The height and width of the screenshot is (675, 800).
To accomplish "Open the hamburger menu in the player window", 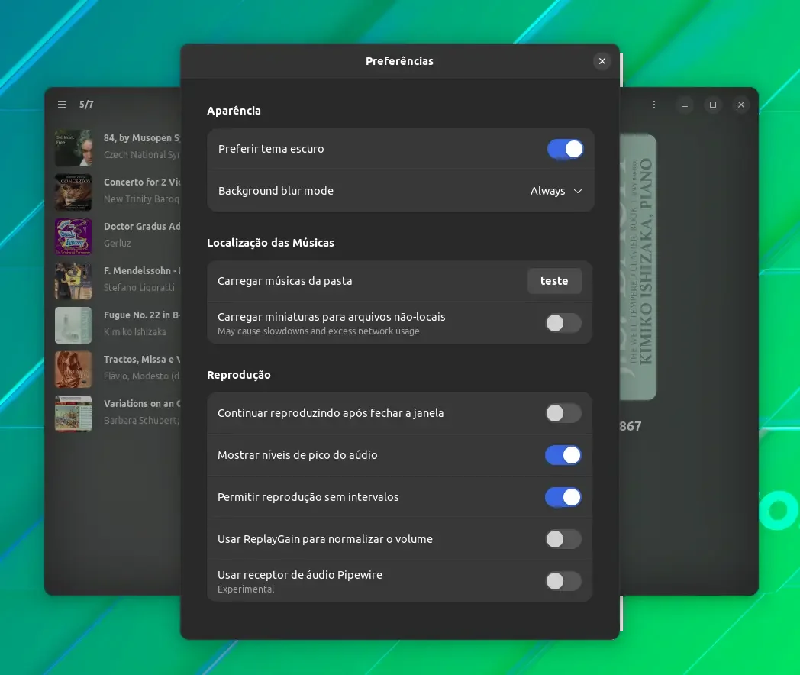I will tap(62, 105).
